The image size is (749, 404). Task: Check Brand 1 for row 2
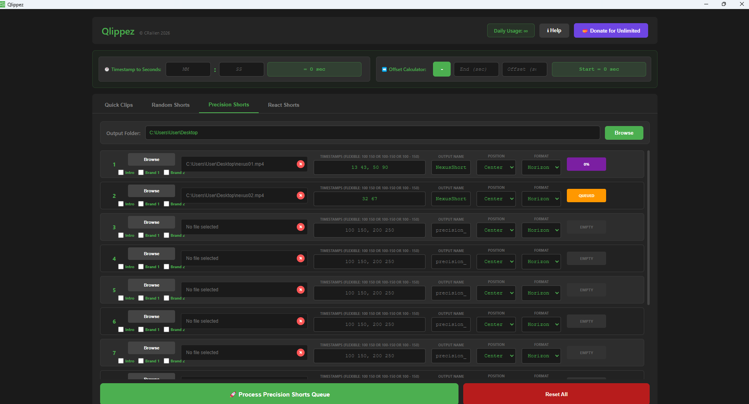(x=141, y=204)
